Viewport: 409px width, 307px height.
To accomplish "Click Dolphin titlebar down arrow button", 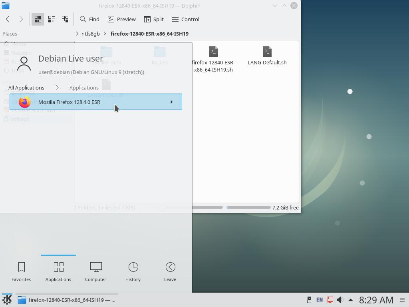I will (x=275, y=6).
